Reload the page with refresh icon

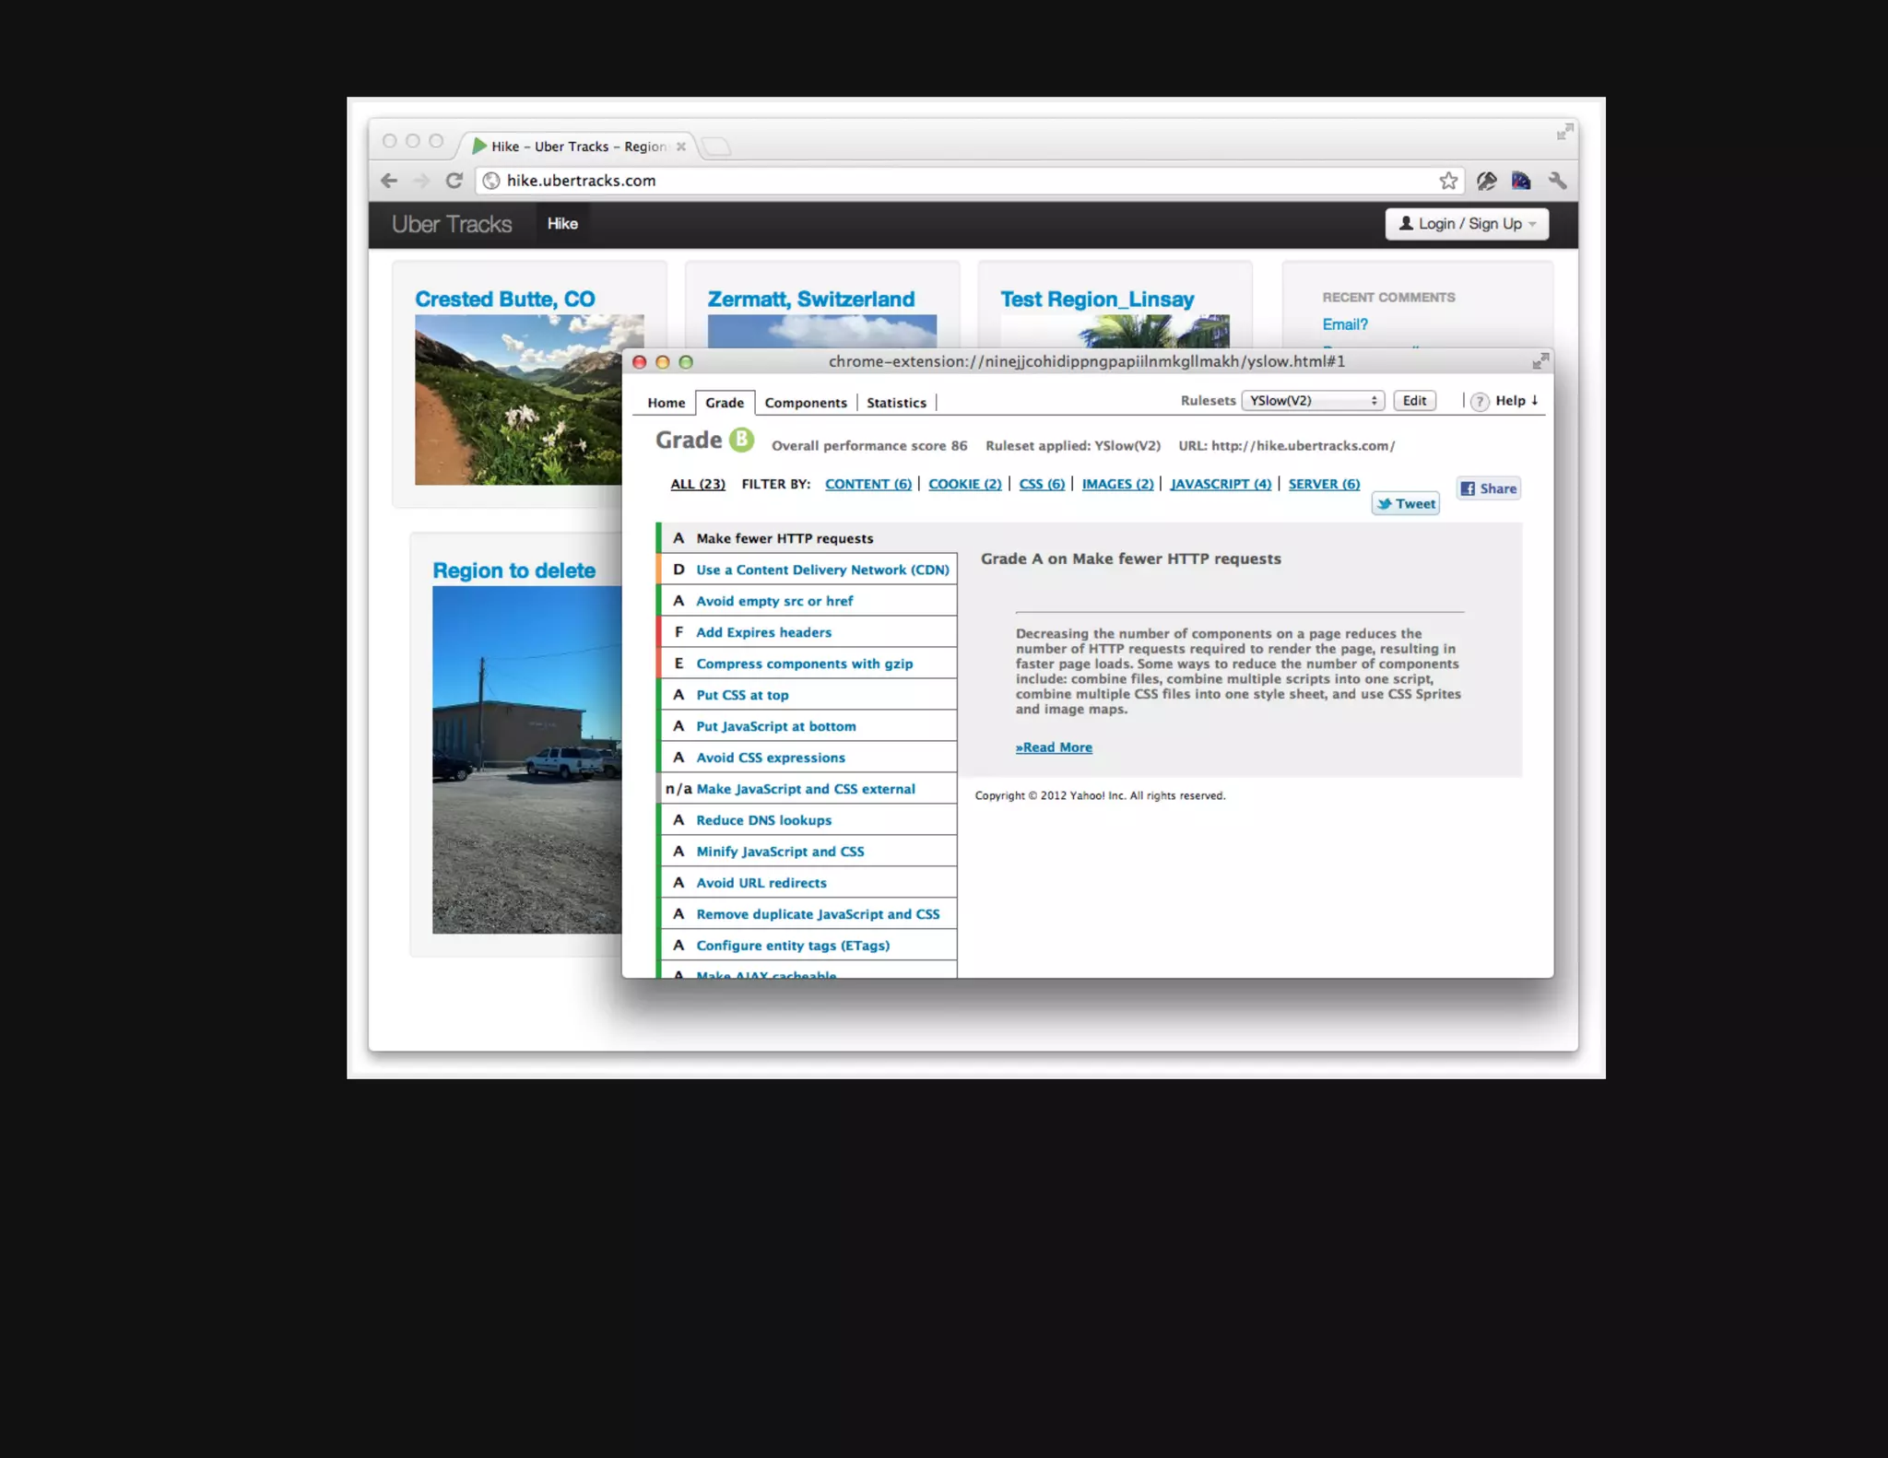(x=454, y=181)
